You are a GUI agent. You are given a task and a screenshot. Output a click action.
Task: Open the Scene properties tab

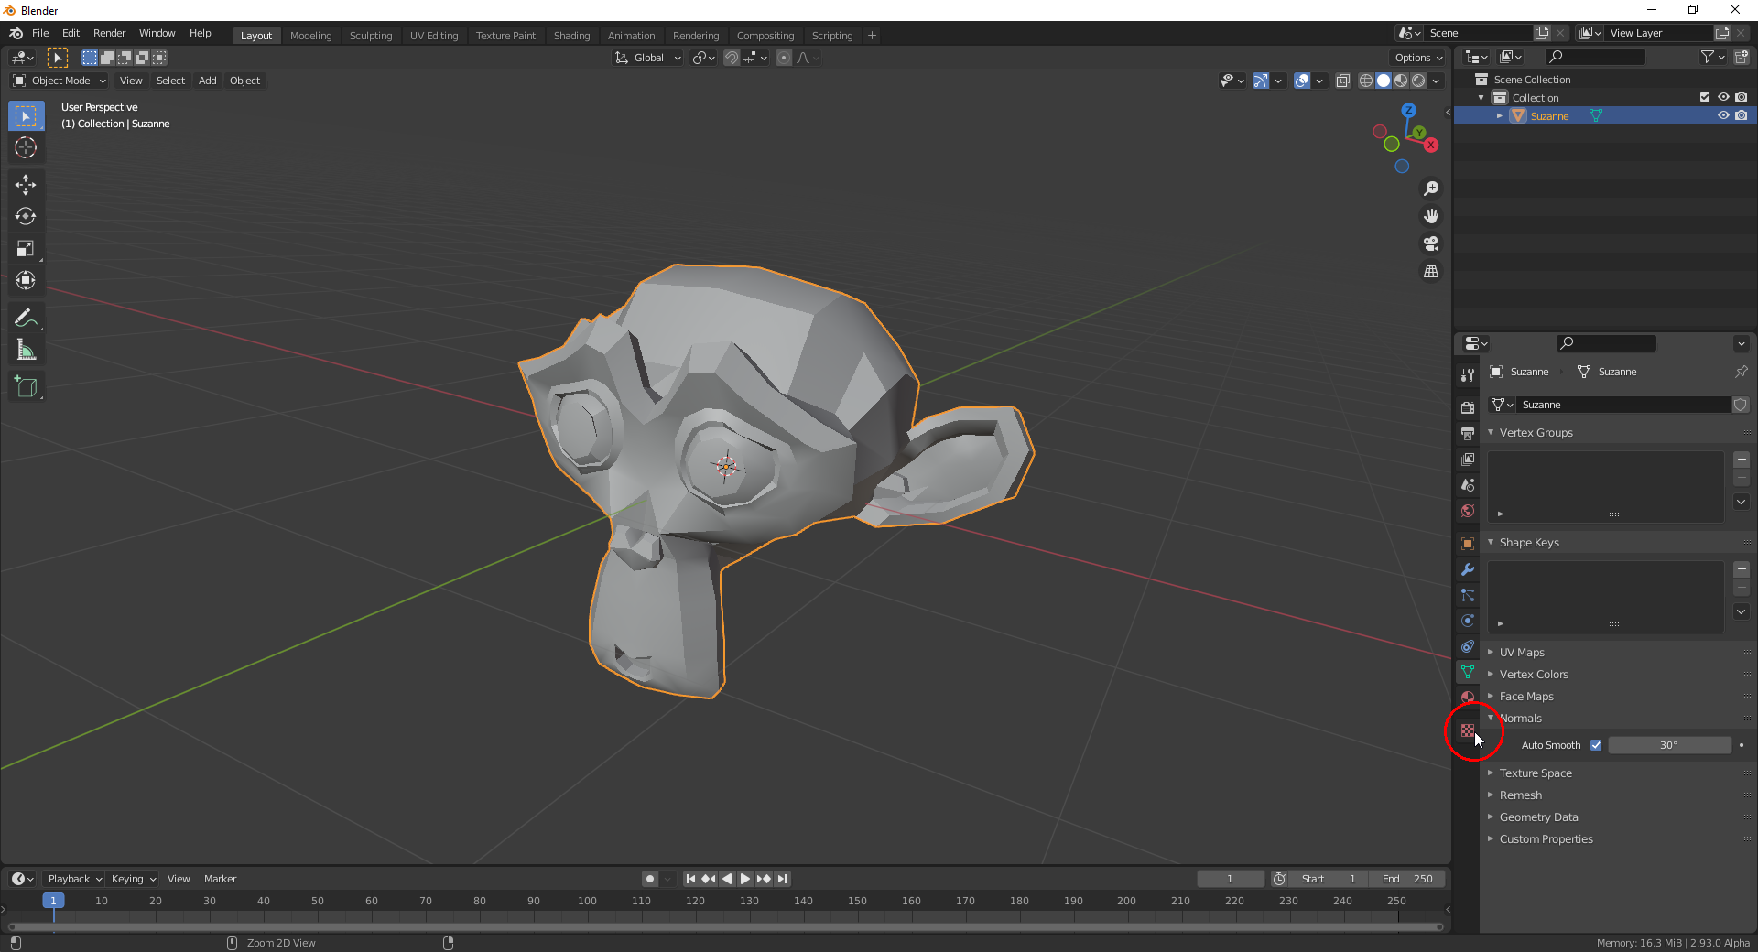coord(1468,484)
